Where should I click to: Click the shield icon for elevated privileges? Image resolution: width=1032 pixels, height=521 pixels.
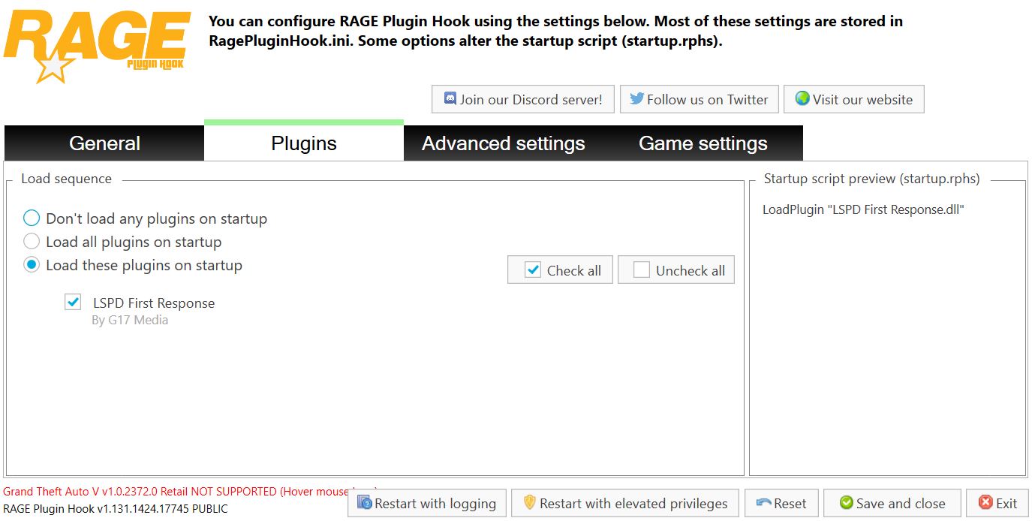coord(529,502)
